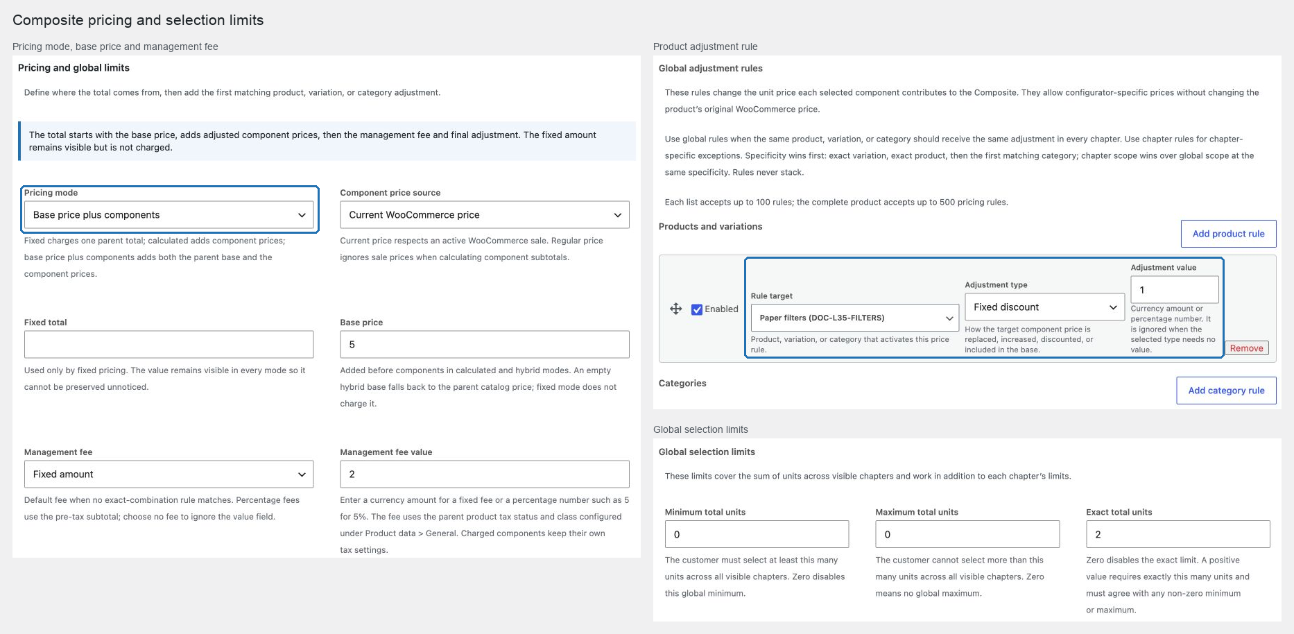The image size is (1294, 634).
Task: Click the 'Global selection limits' bold heading
Action: 707,452
